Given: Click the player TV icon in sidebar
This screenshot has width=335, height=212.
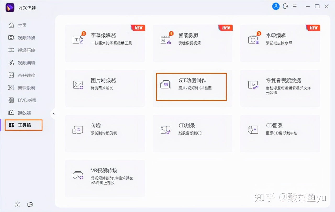Looking at the screenshot, I should 11,113.
